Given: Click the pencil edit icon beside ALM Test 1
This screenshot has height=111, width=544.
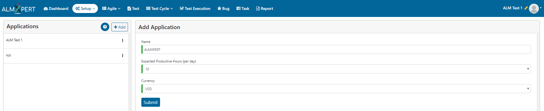Looking at the screenshot, I should click(526, 8).
